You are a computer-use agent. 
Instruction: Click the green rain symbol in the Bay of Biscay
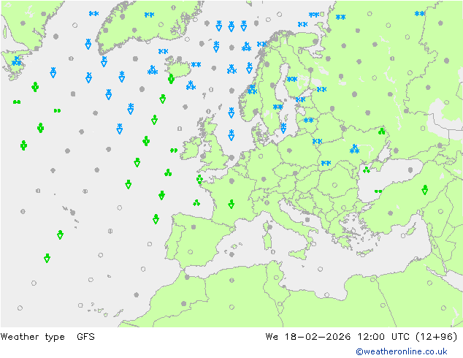(196, 202)
